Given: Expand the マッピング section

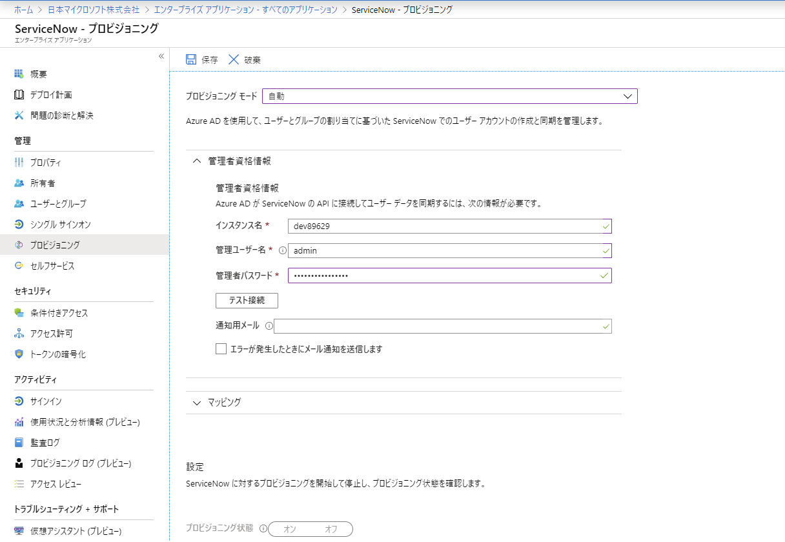Looking at the screenshot, I should click(x=197, y=402).
